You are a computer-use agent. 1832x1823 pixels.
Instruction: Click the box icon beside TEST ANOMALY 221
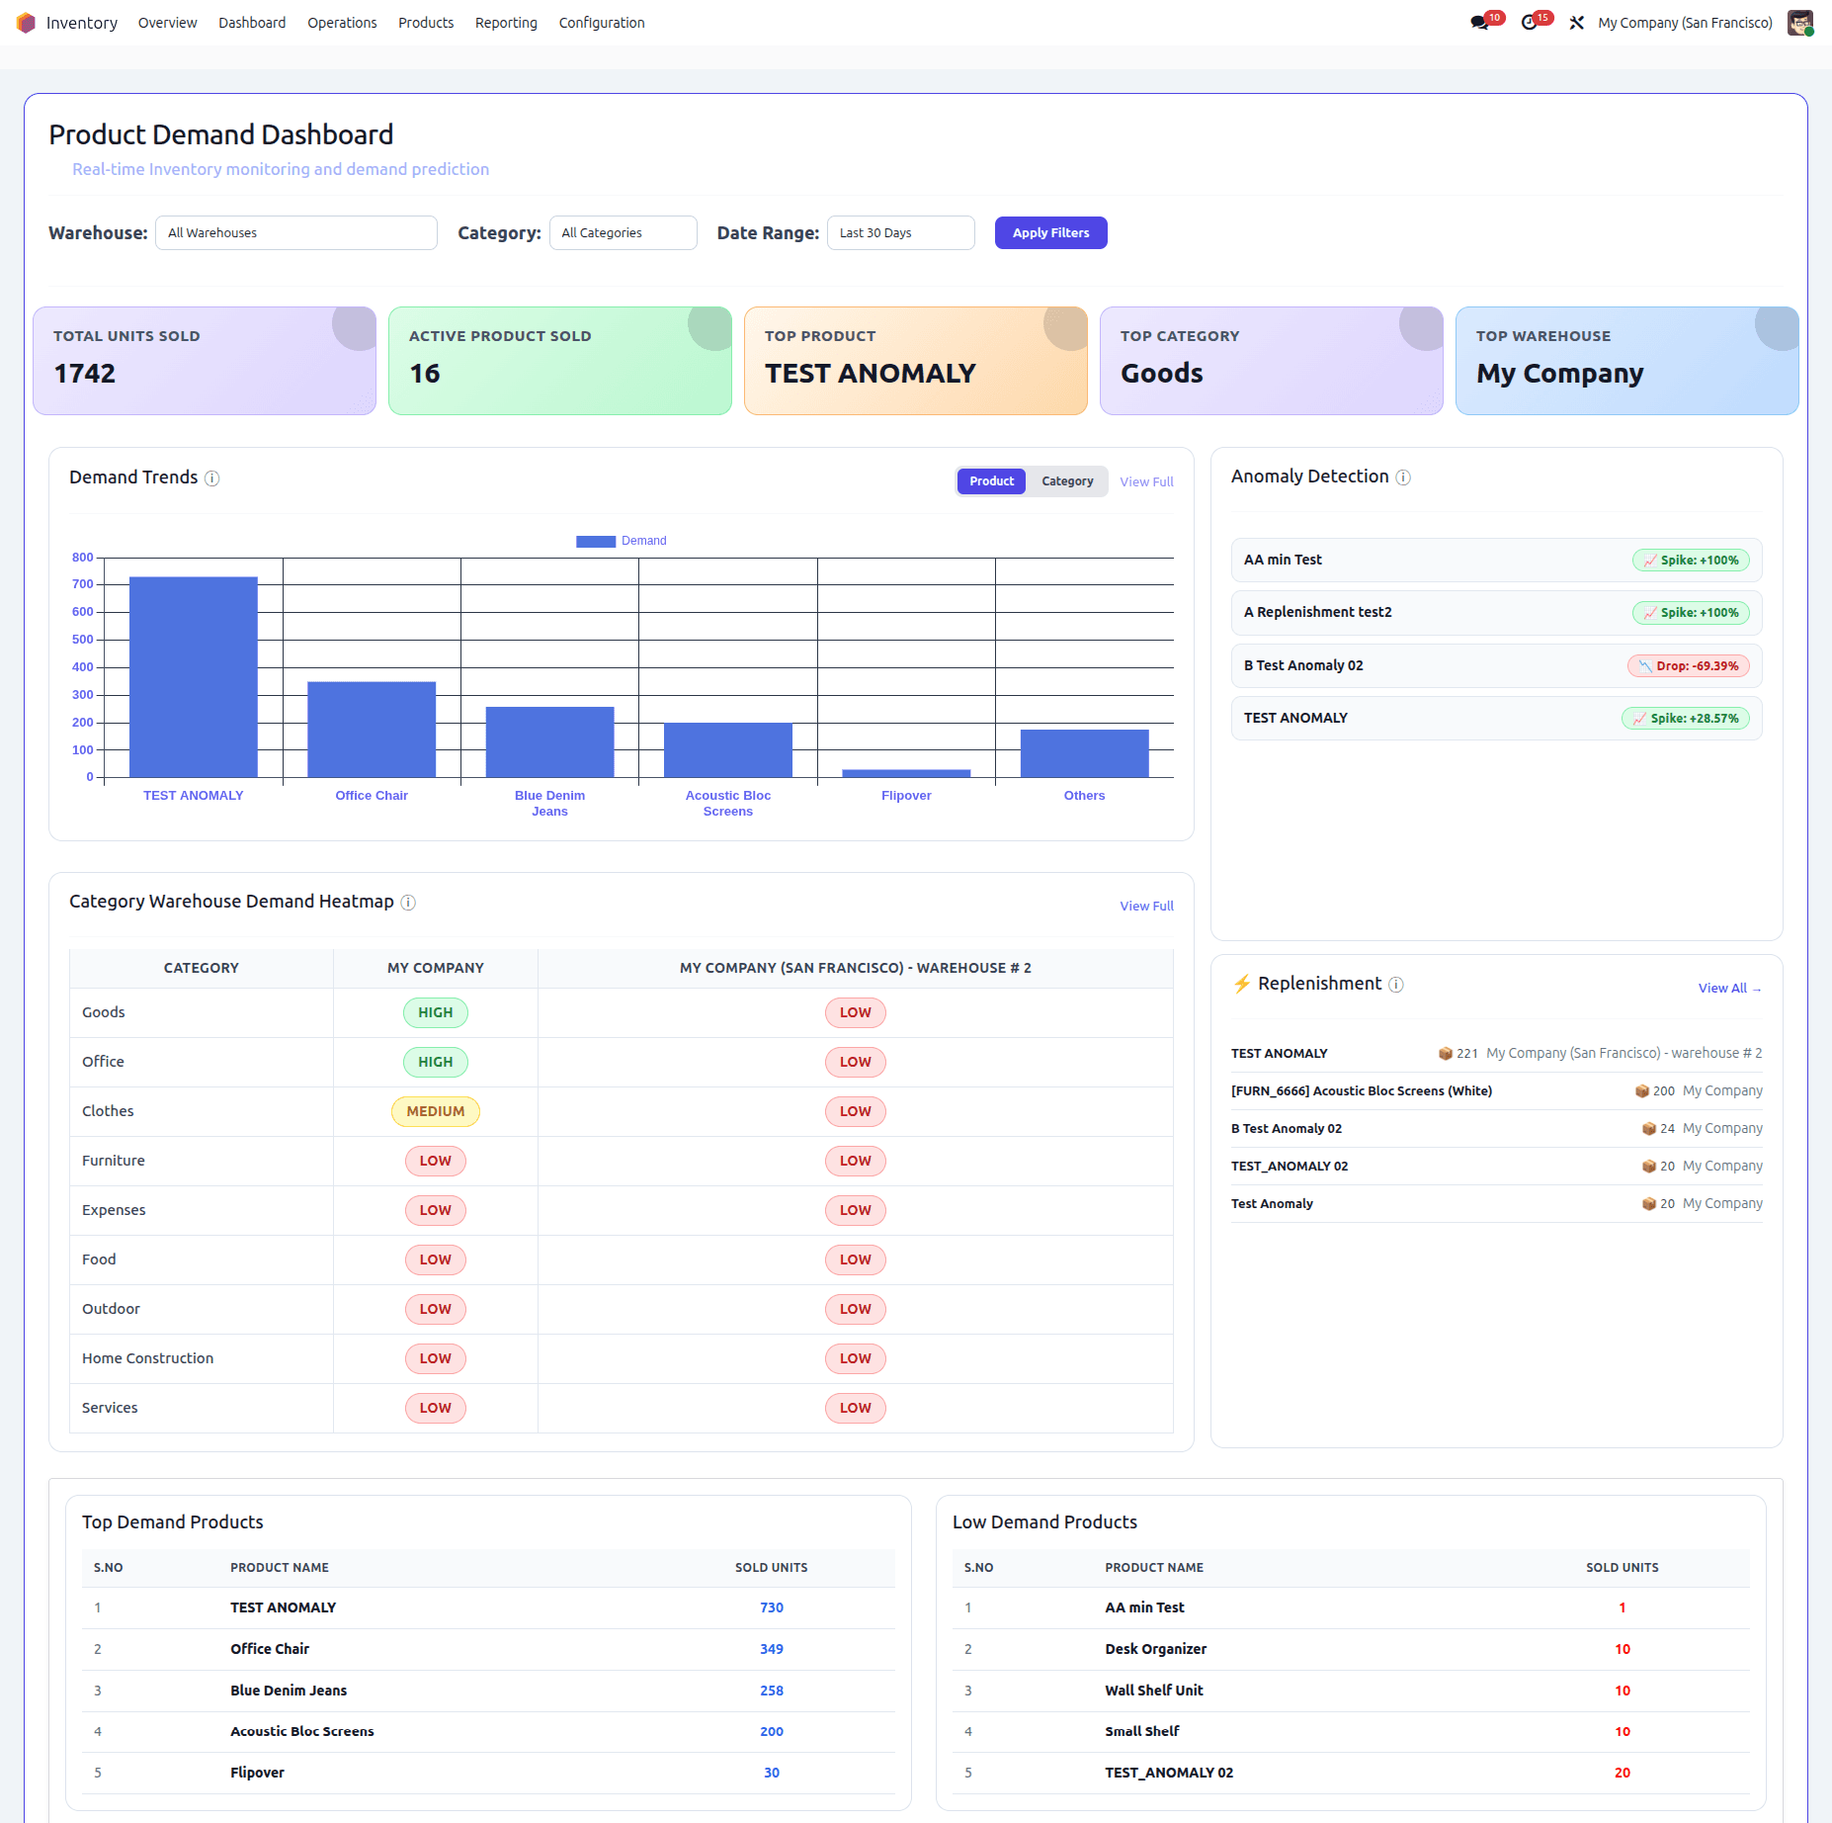point(1446,1054)
